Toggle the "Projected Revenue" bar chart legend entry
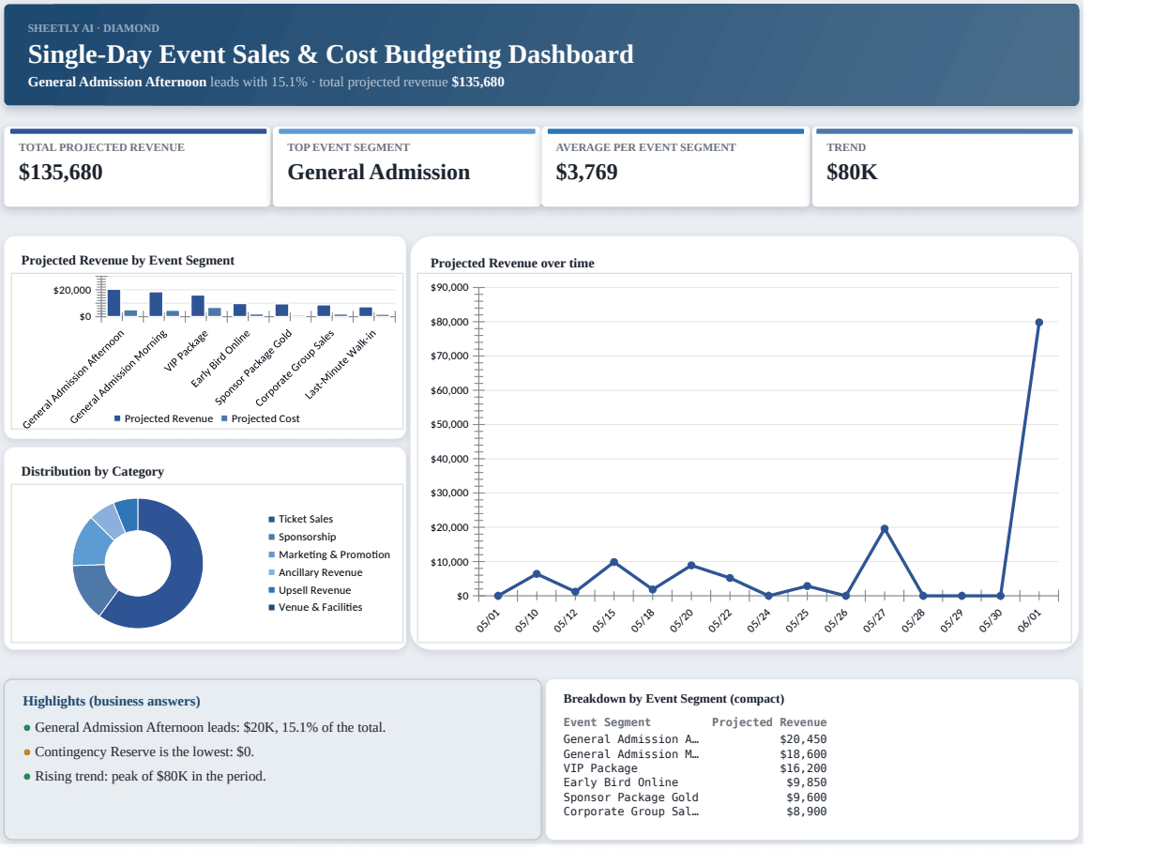Screen dimensions: 1151x865 coord(164,418)
